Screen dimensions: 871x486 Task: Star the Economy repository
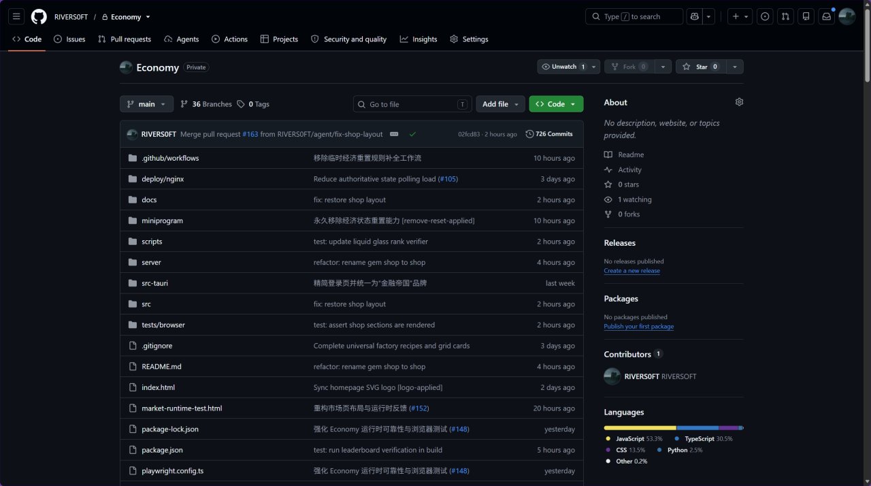[x=702, y=67]
